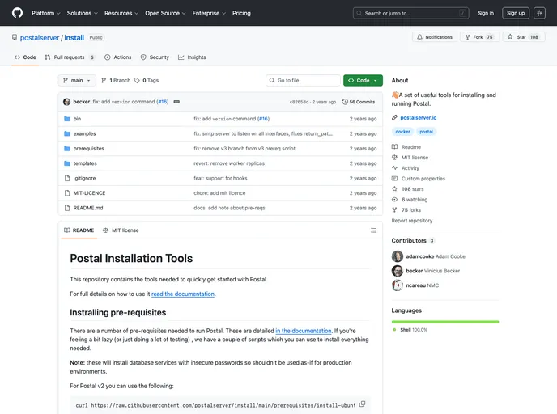
Task: Click the Report repository link
Action: (412, 221)
